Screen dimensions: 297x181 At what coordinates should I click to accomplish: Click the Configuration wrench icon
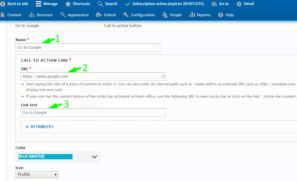pos(126,15)
